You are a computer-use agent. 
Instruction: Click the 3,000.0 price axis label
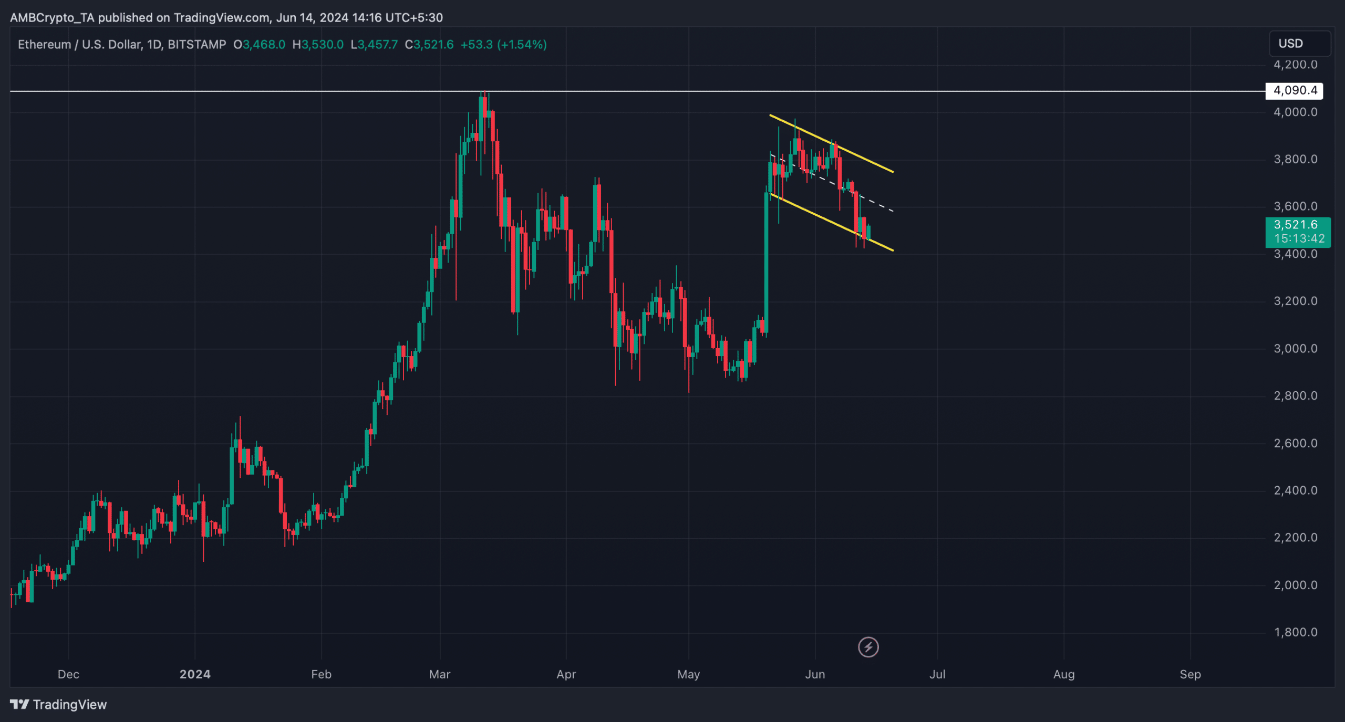click(1296, 349)
